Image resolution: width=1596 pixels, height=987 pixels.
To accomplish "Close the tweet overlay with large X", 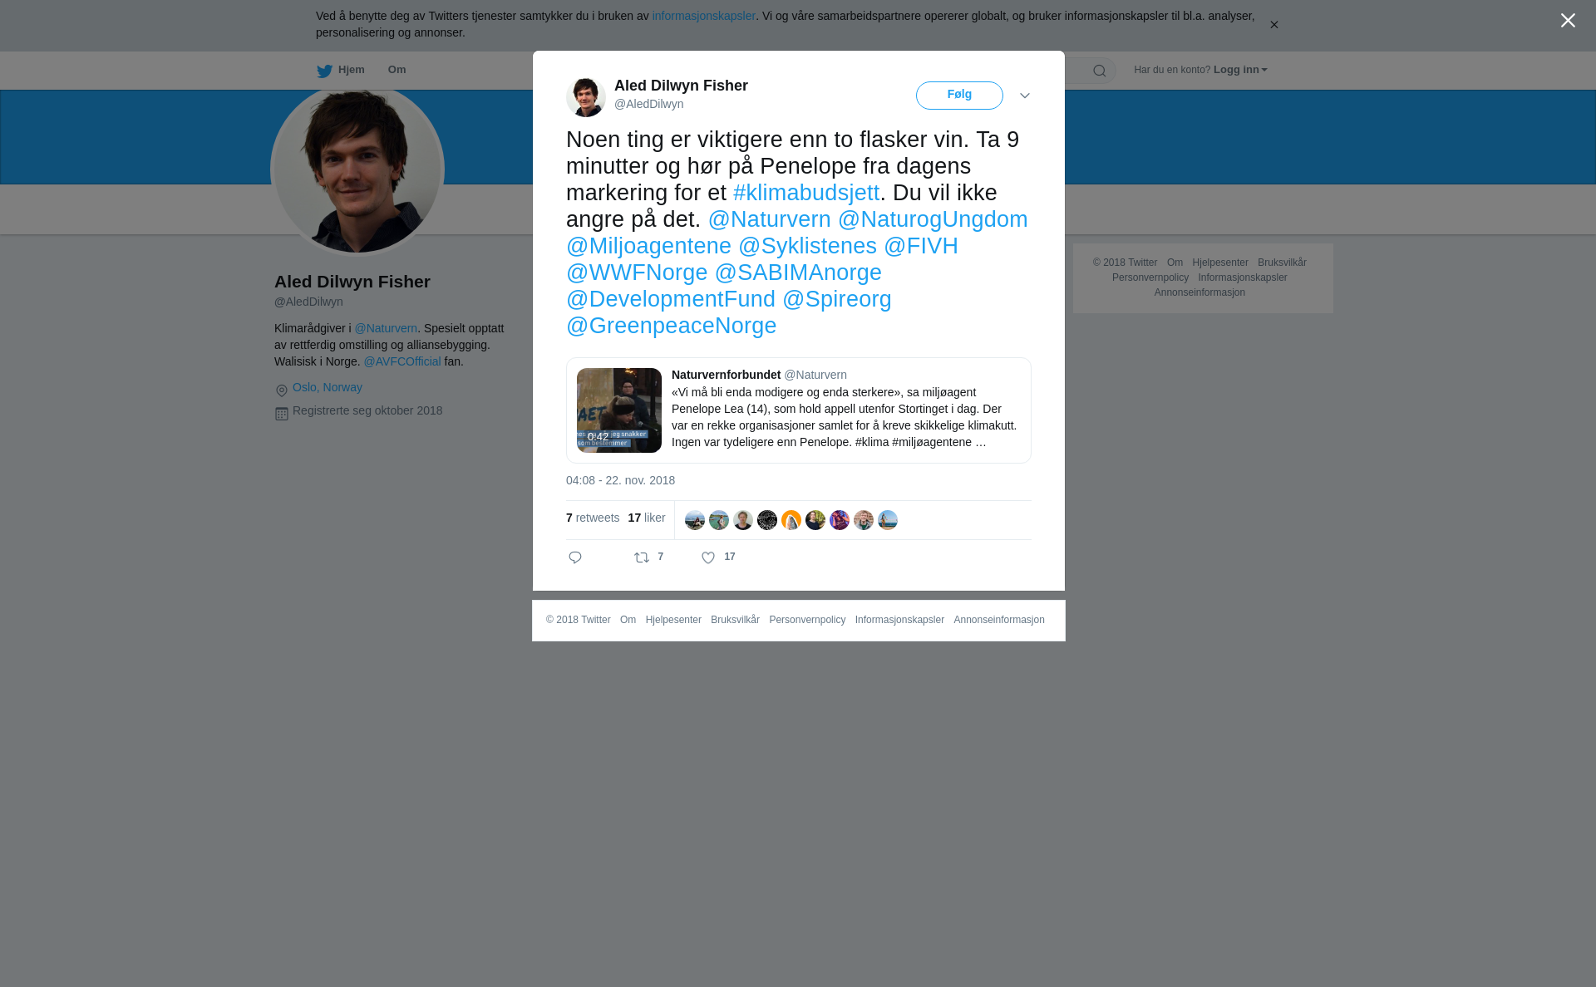I will 1568,21.
